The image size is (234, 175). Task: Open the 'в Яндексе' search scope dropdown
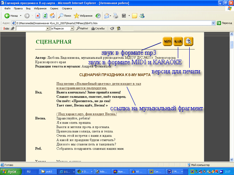pyautogui.click(x=72, y=28)
